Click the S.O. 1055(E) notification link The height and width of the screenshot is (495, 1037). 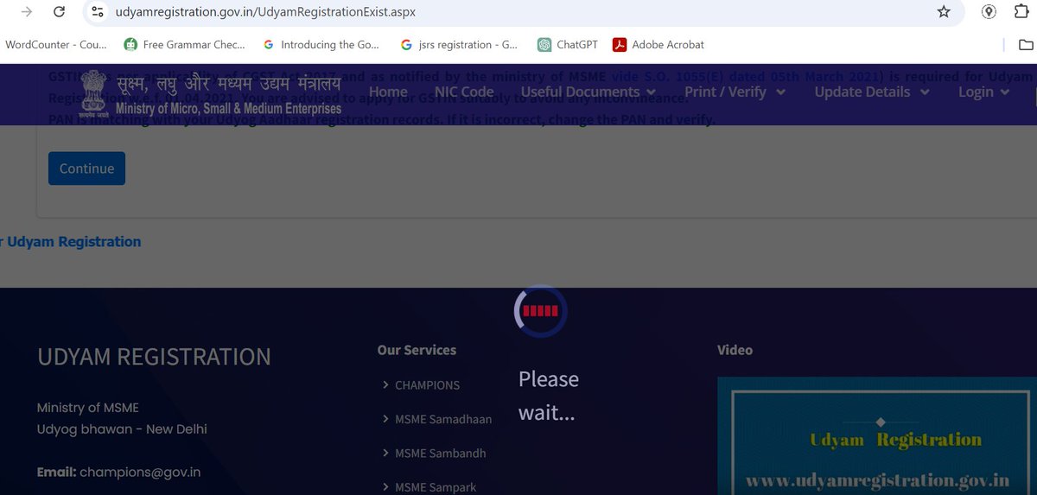(748, 76)
